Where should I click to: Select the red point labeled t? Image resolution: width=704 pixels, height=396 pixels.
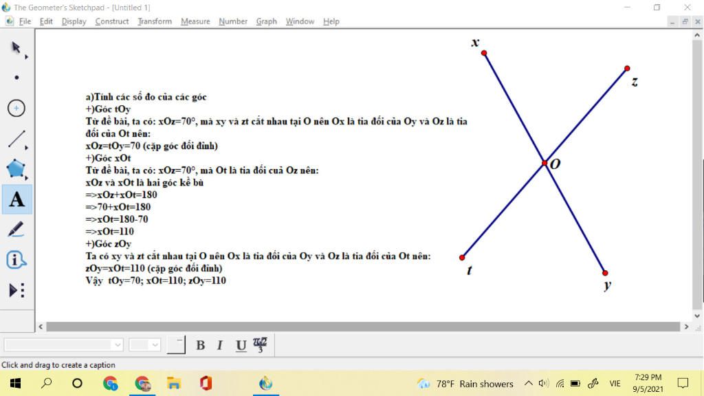click(462, 258)
